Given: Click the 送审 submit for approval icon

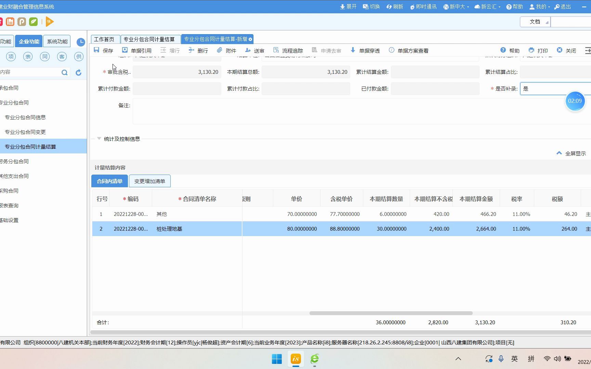Looking at the screenshot, I should [248, 50].
